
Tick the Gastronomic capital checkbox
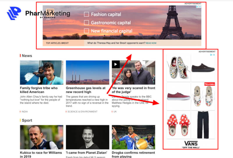(x=87, y=23)
